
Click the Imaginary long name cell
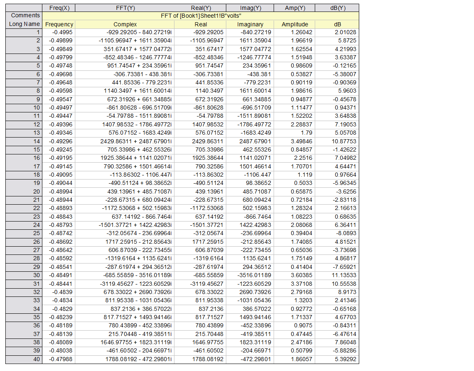(x=250, y=24)
